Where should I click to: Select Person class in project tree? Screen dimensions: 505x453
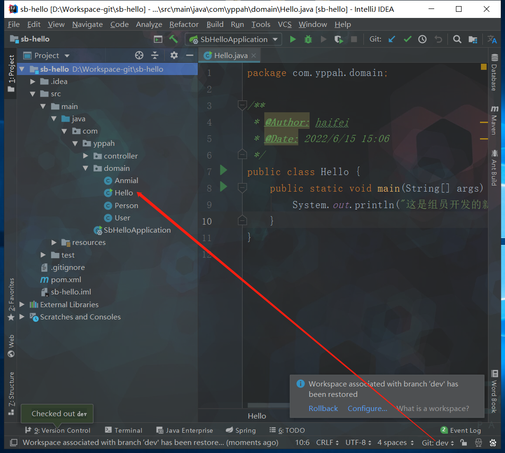(126, 205)
